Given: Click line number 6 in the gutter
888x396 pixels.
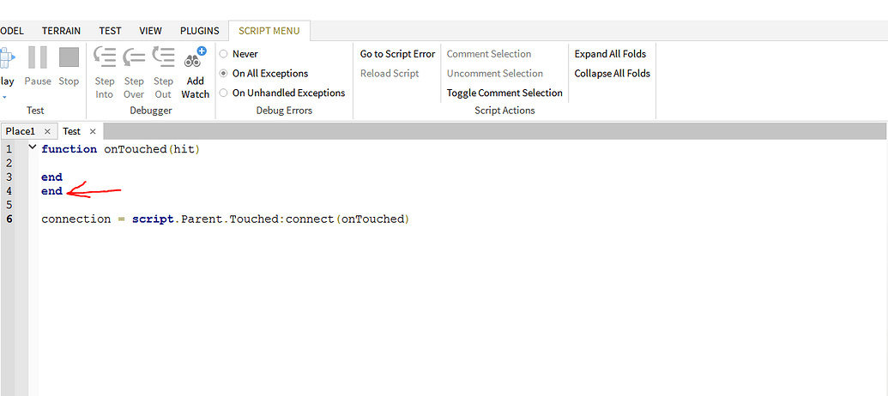Looking at the screenshot, I should pyautogui.click(x=9, y=219).
